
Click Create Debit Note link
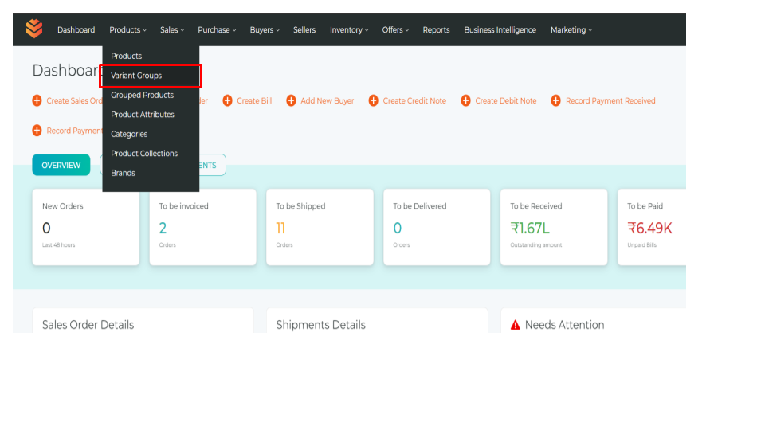(x=505, y=100)
